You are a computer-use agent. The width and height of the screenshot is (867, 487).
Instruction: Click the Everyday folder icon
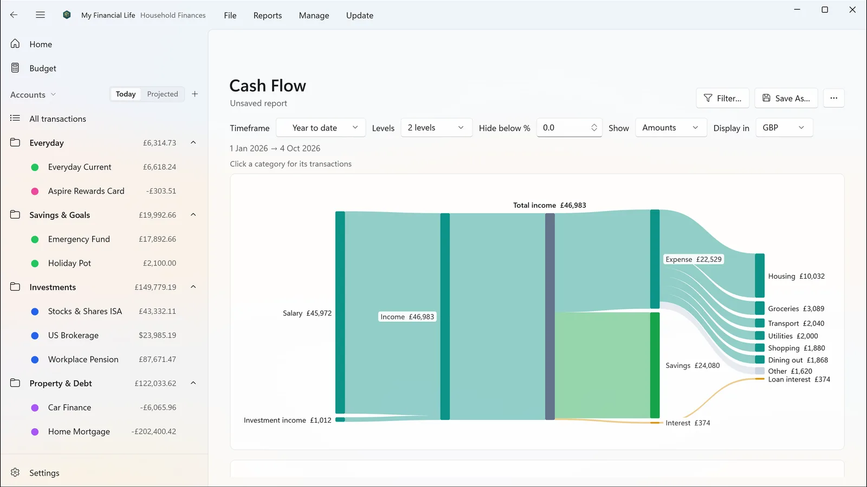pyautogui.click(x=15, y=143)
